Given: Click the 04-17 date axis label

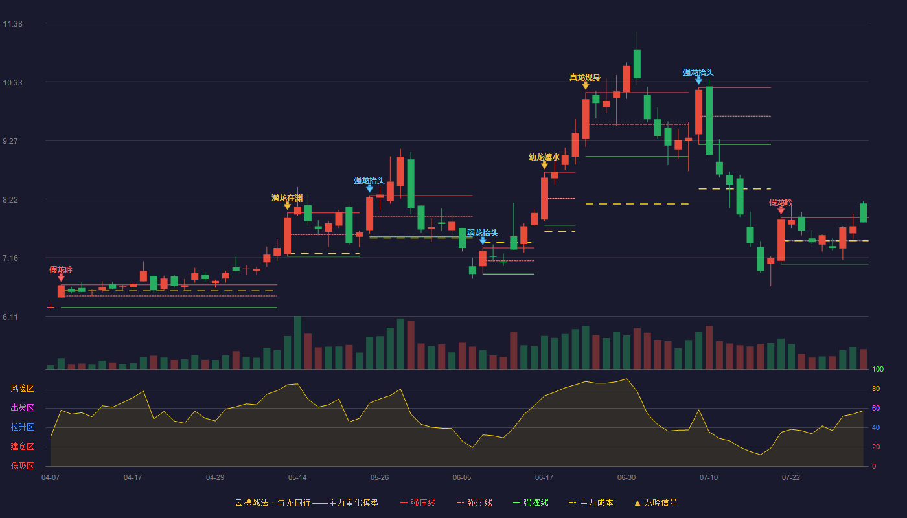Looking at the screenshot, I should (x=133, y=477).
